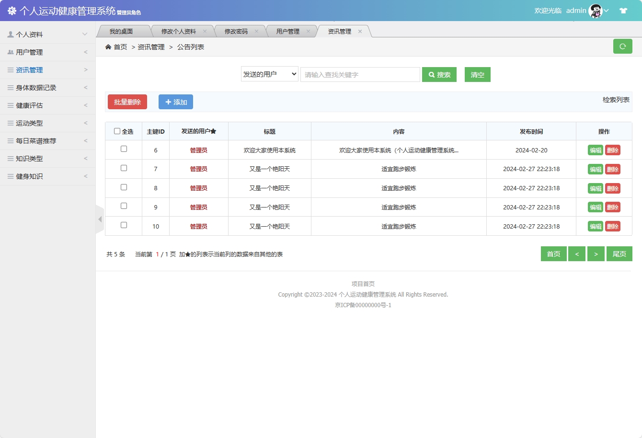The image size is (642, 438).
Task: Click the admin avatar picture in the header
Action: tap(596, 11)
